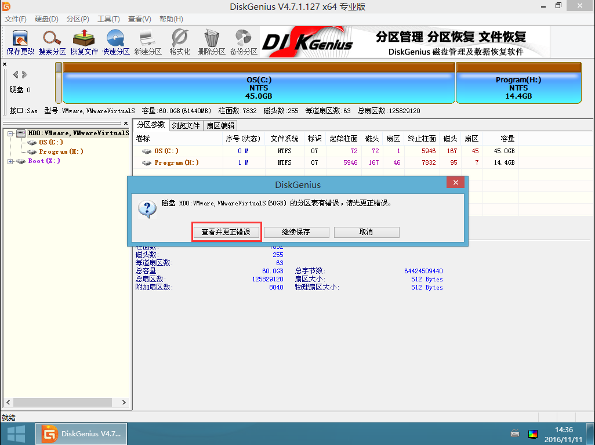Click the 继续保存 button

tap(296, 232)
